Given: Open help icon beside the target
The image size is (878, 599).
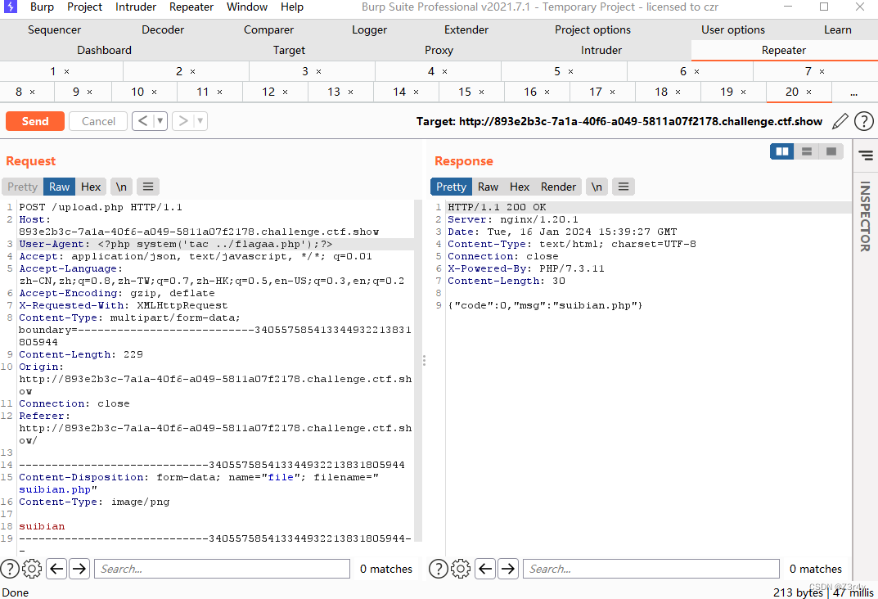Looking at the screenshot, I should pos(864,121).
